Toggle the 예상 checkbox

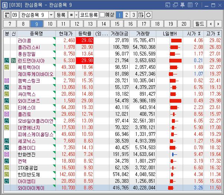point(102,15)
